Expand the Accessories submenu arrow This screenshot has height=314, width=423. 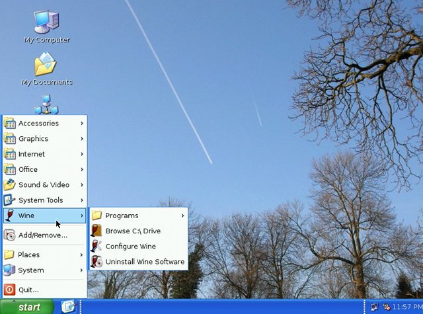pyautogui.click(x=82, y=123)
